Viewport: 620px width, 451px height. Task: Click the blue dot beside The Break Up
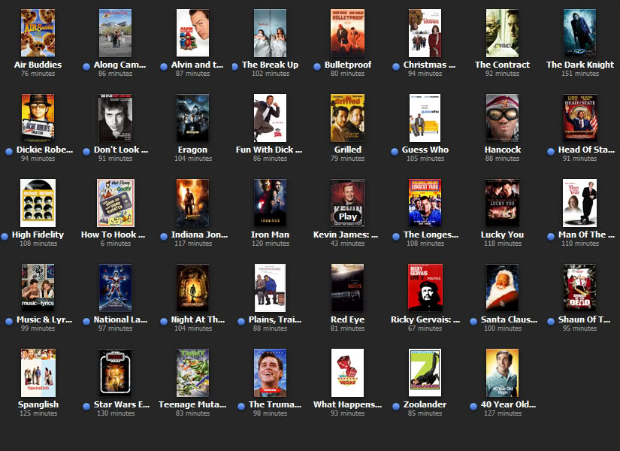(235, 67)
